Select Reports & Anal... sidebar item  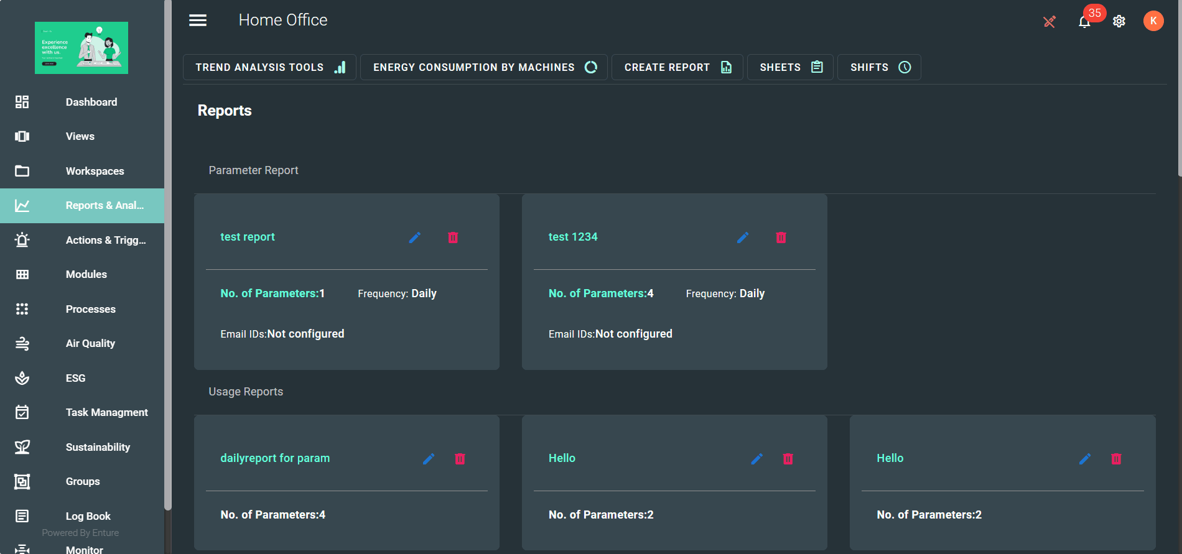82,206
